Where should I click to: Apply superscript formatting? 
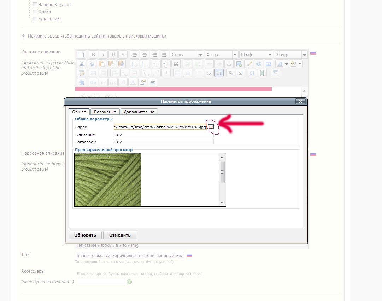[x=241, y=73]
